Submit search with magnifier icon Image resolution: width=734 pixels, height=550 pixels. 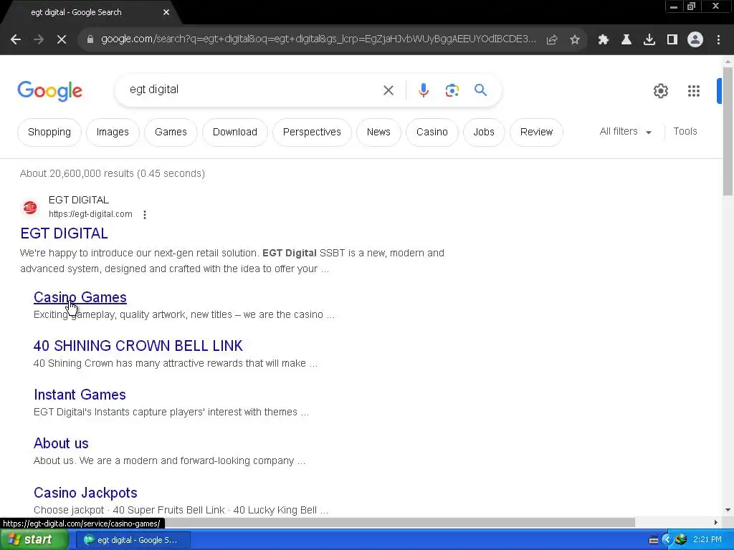pyautogui.click(x=480, y=90)
